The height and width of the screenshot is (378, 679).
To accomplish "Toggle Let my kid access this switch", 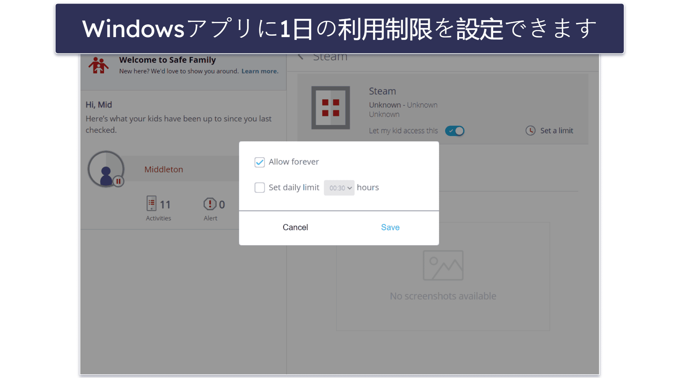I will point(455,131).
